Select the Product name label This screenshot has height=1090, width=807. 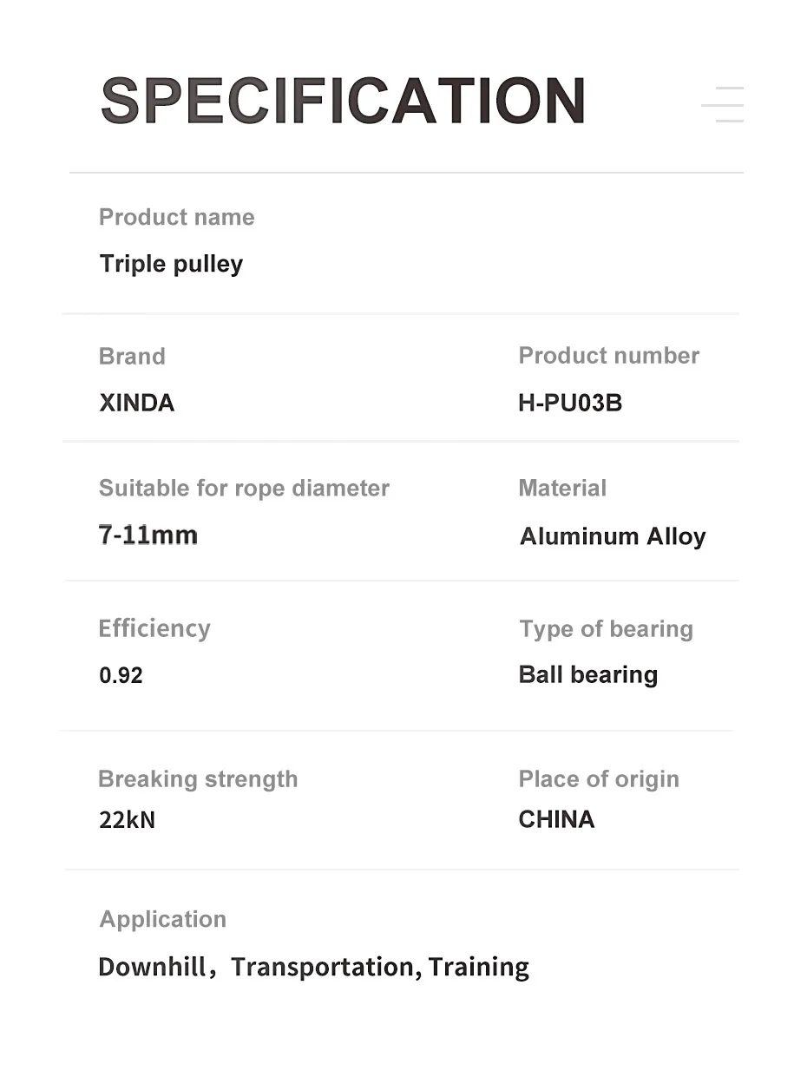click(176, 217)
